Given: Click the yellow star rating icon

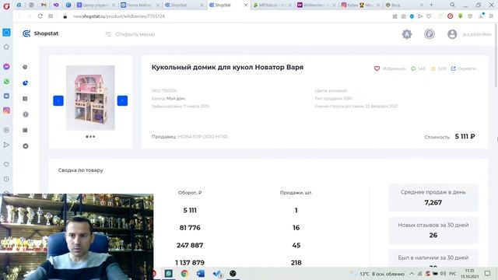Looking at the screenshot, I should (x=433, y=68).
